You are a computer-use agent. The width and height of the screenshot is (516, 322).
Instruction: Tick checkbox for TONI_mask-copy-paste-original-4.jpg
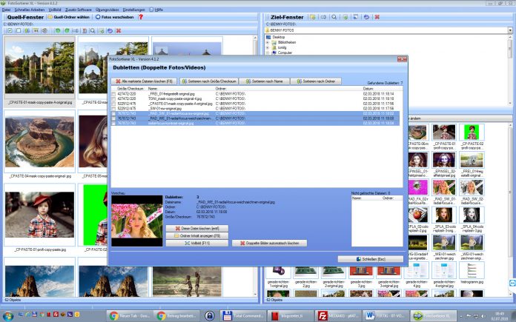click(x=113, y=98)
